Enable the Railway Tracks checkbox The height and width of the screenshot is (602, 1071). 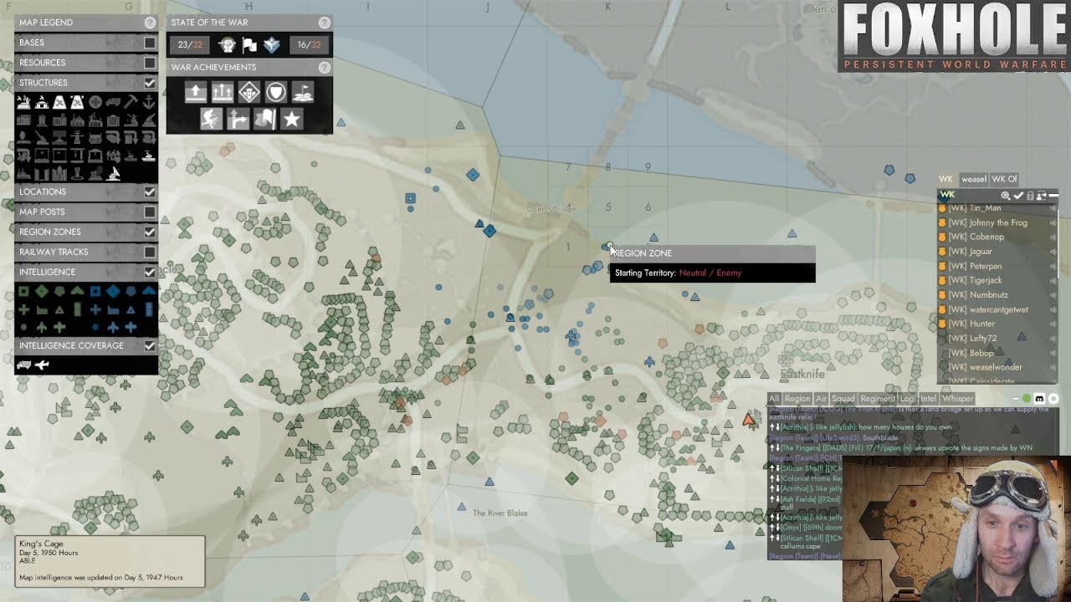coord(150,252)
